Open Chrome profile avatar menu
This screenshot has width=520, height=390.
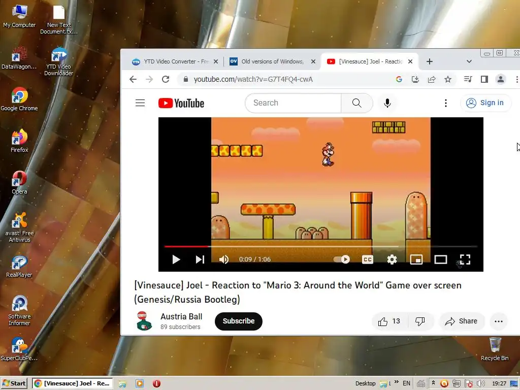500,79
